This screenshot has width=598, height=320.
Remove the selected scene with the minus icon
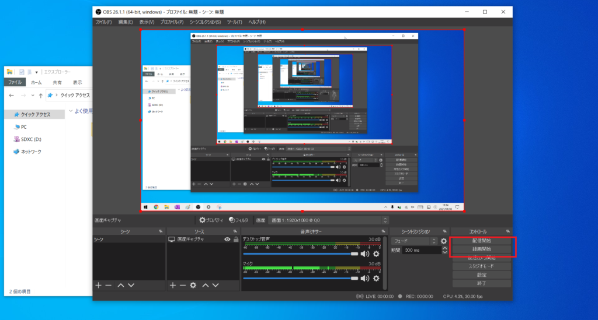point(108,285)
